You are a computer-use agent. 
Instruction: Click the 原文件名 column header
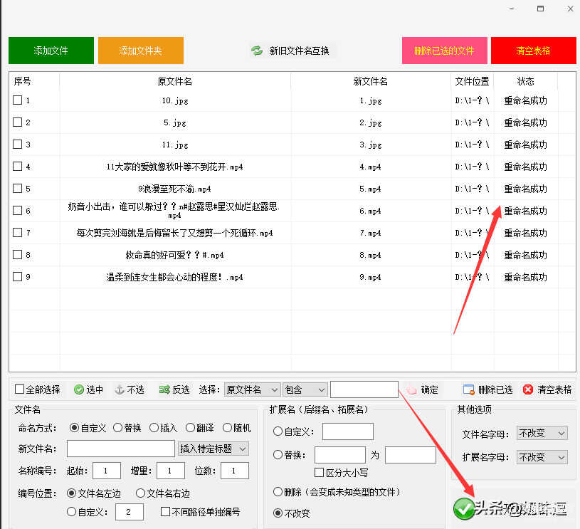click(174, 81)
